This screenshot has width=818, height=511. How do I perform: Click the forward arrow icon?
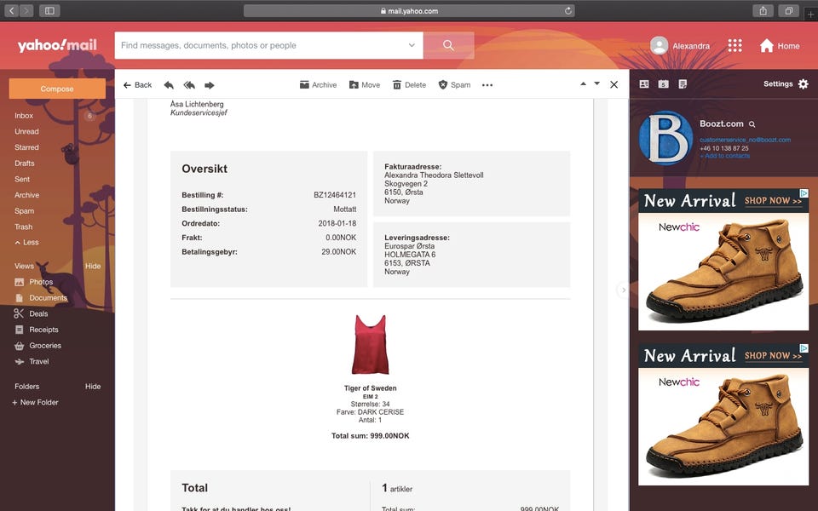[x=210, y=85]
